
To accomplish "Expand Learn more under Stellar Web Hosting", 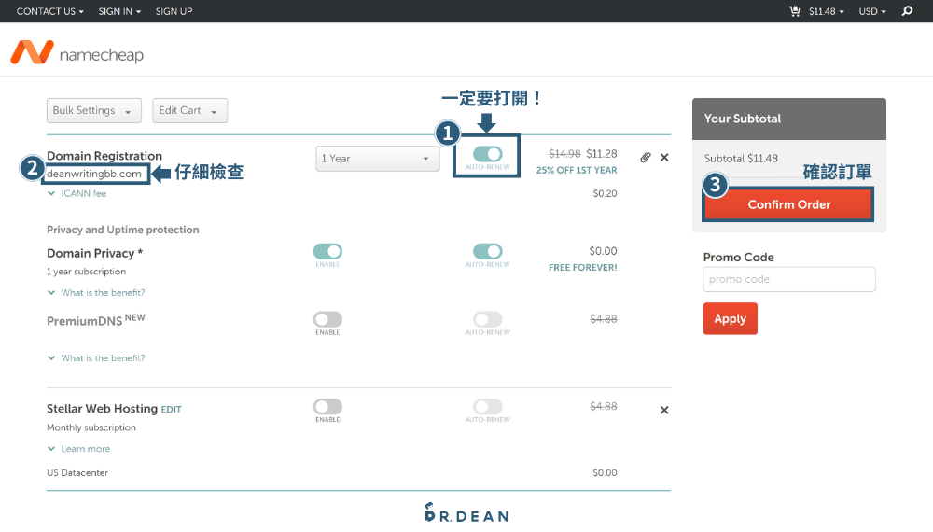I will pyautogui.click(x=79, y=449).
